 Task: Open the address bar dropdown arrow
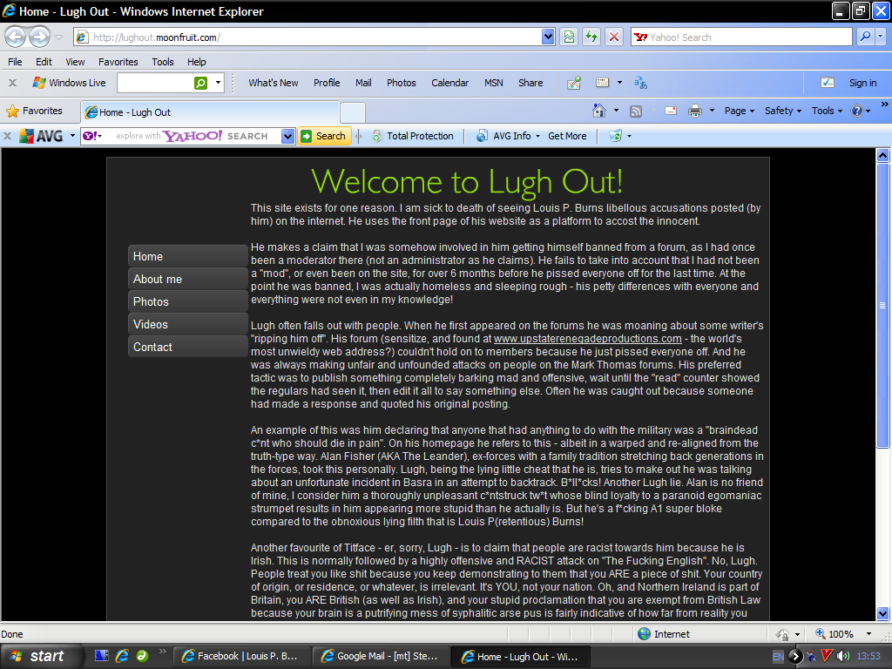(x=548, y=37)
